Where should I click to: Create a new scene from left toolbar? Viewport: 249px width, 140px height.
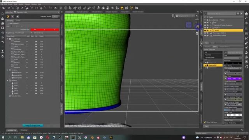[x=3, y=14]
